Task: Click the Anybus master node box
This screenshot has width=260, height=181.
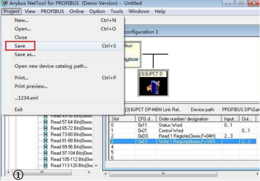Action: 132,55
